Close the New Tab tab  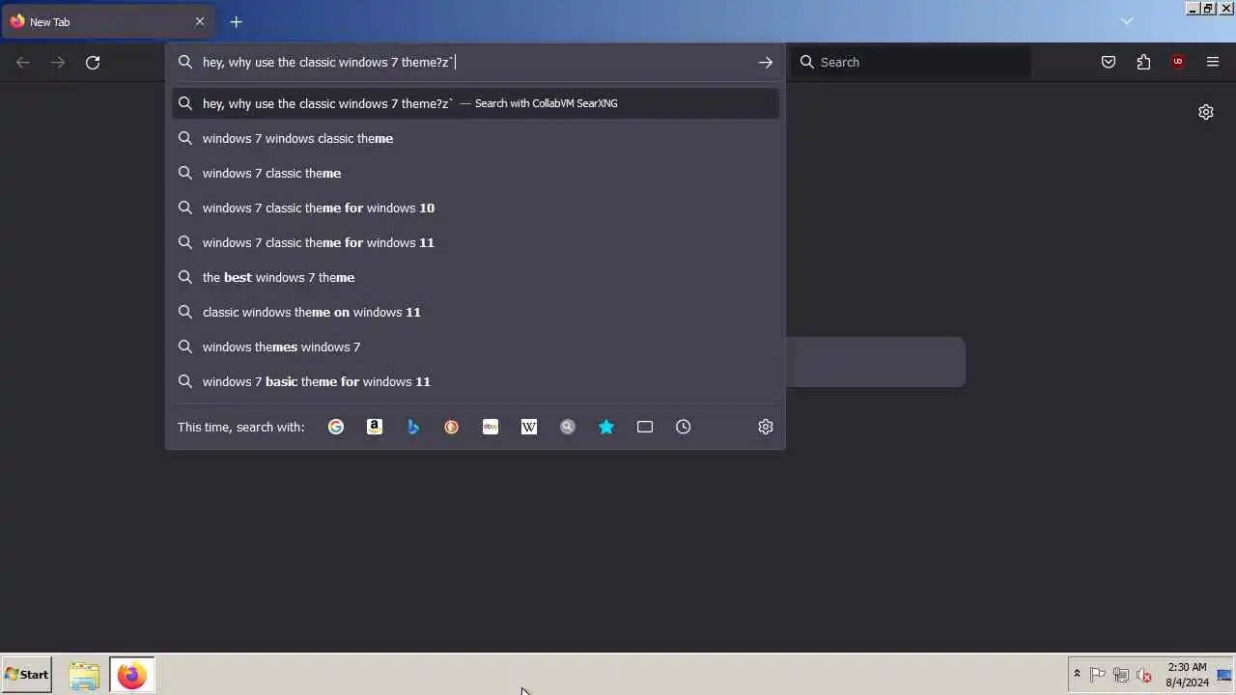click(x=200, y=21)
